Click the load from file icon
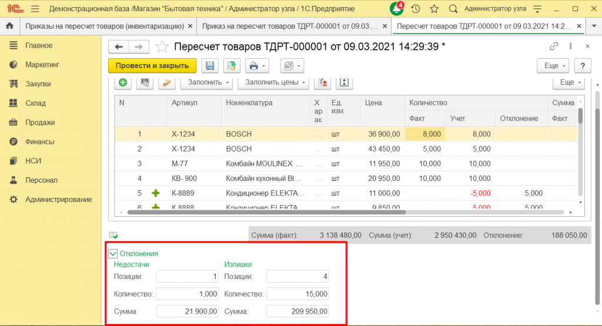 click(x=323, y=82)
